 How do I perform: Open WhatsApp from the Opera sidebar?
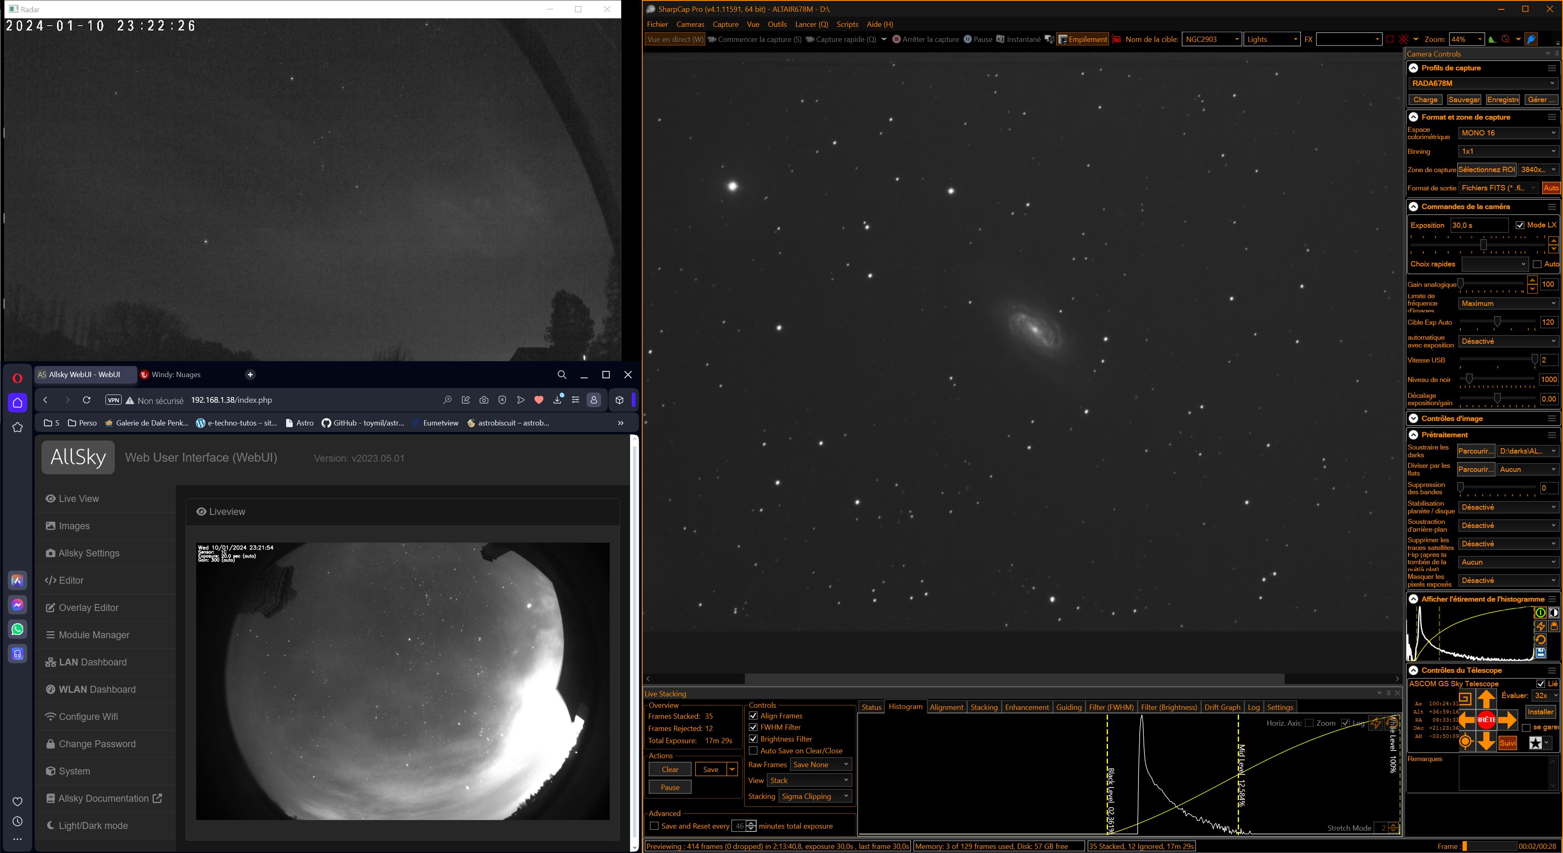click(18, 629)
